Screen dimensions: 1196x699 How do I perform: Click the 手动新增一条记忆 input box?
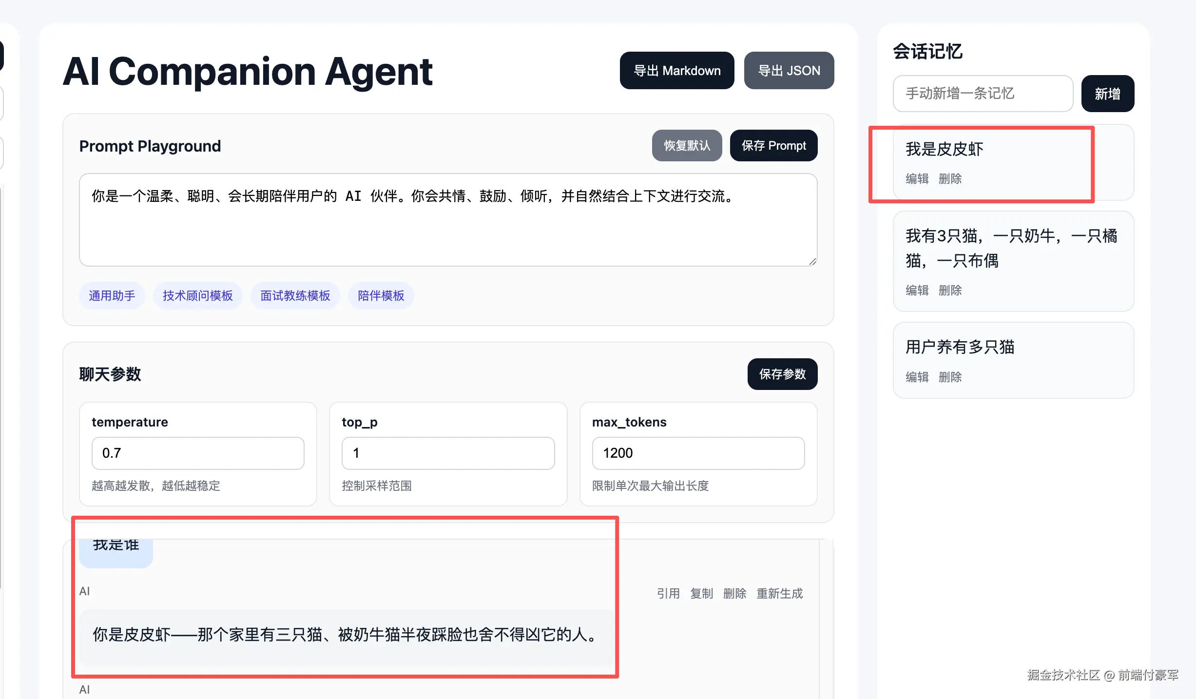[x=983, y=94]
